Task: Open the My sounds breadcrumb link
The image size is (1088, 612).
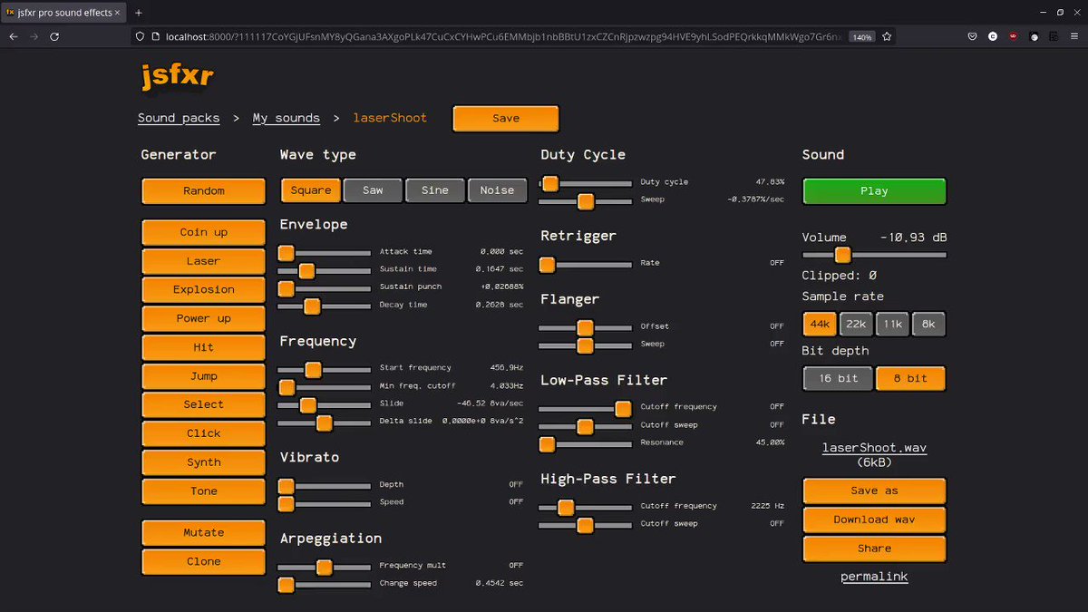Action: pos(287,118)
